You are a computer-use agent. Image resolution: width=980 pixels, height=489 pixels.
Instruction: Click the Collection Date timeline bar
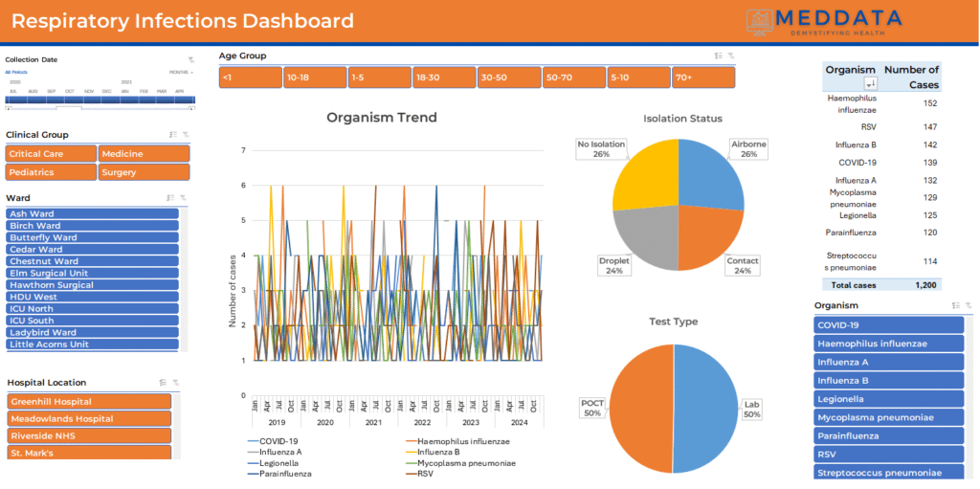(100, 100)
